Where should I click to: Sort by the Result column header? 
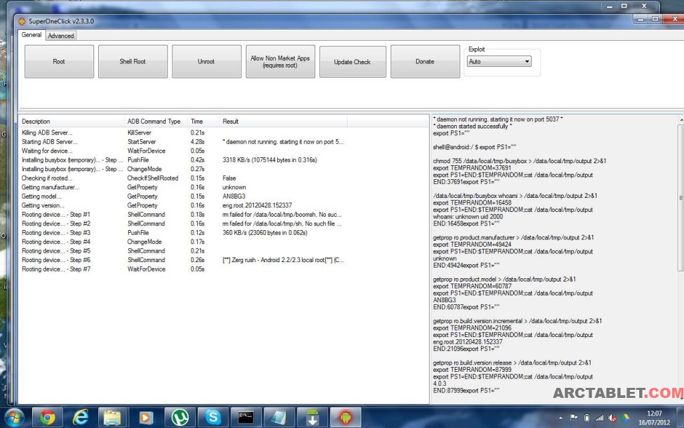[x=283, y=122]
